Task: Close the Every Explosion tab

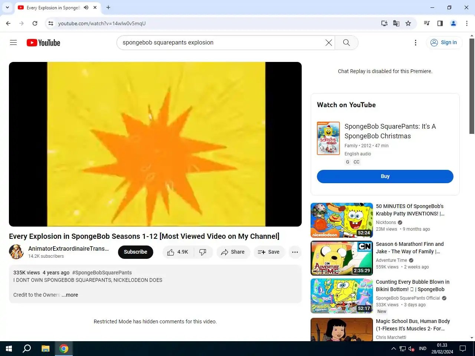Action: pos(95,7)
